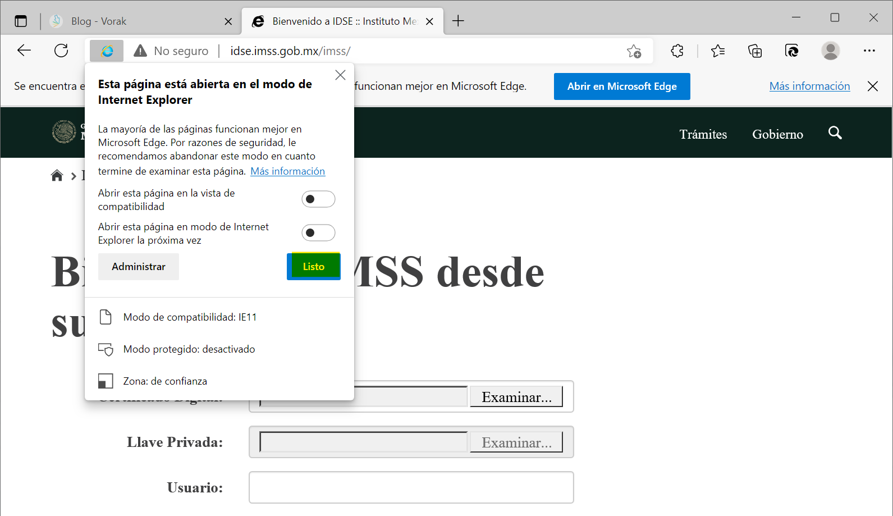893x516 pixels.
Task: Toggle modo de Internet Explorer la próxima vez
Action: coord(318,233)
